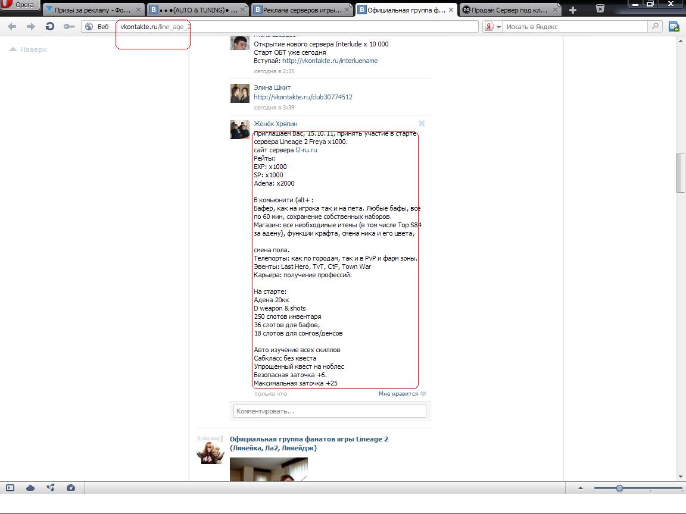Reload the current page
The width and height of the screenshot is (686, 514).
(x=50, y=27)
